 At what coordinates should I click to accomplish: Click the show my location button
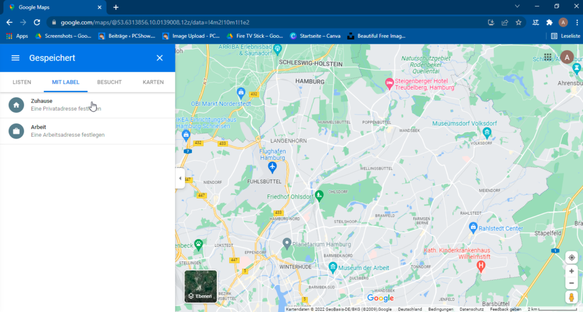[571, 257]
